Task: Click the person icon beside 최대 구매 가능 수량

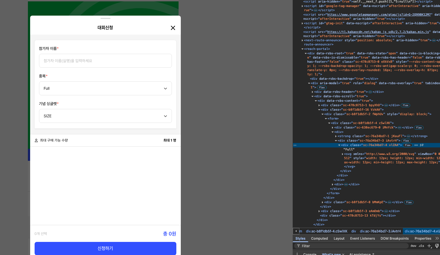Action: (36, 140)
